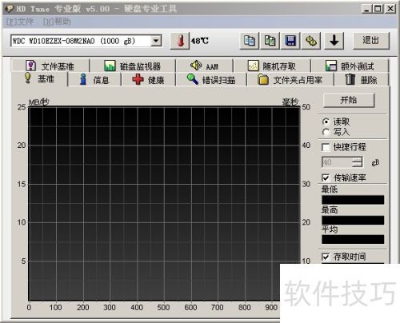The width and height of the screenshot is (400, 323).
Task: Enable the 快捷行程 checkbox
Action: [326, 147]
